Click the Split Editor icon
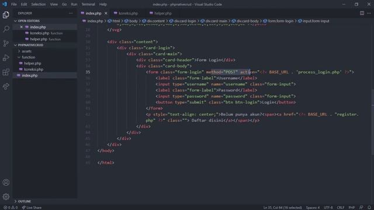Screen dimensions: 374x210 [362, 13]
